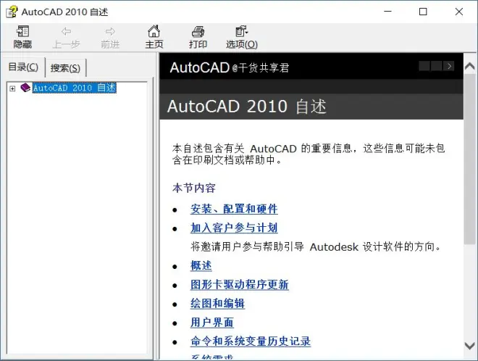Maximize the AutoCAD 2010 自述 window
478x361 pixels.
coord(423,12)
